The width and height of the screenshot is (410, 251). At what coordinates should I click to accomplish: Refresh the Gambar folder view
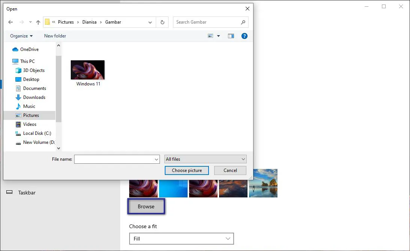point(162,22)
